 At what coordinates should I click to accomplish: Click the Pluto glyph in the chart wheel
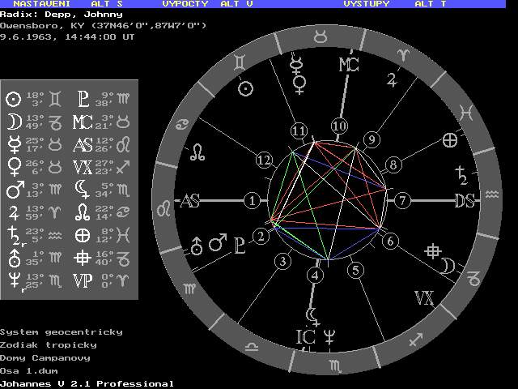click(239, 242)
